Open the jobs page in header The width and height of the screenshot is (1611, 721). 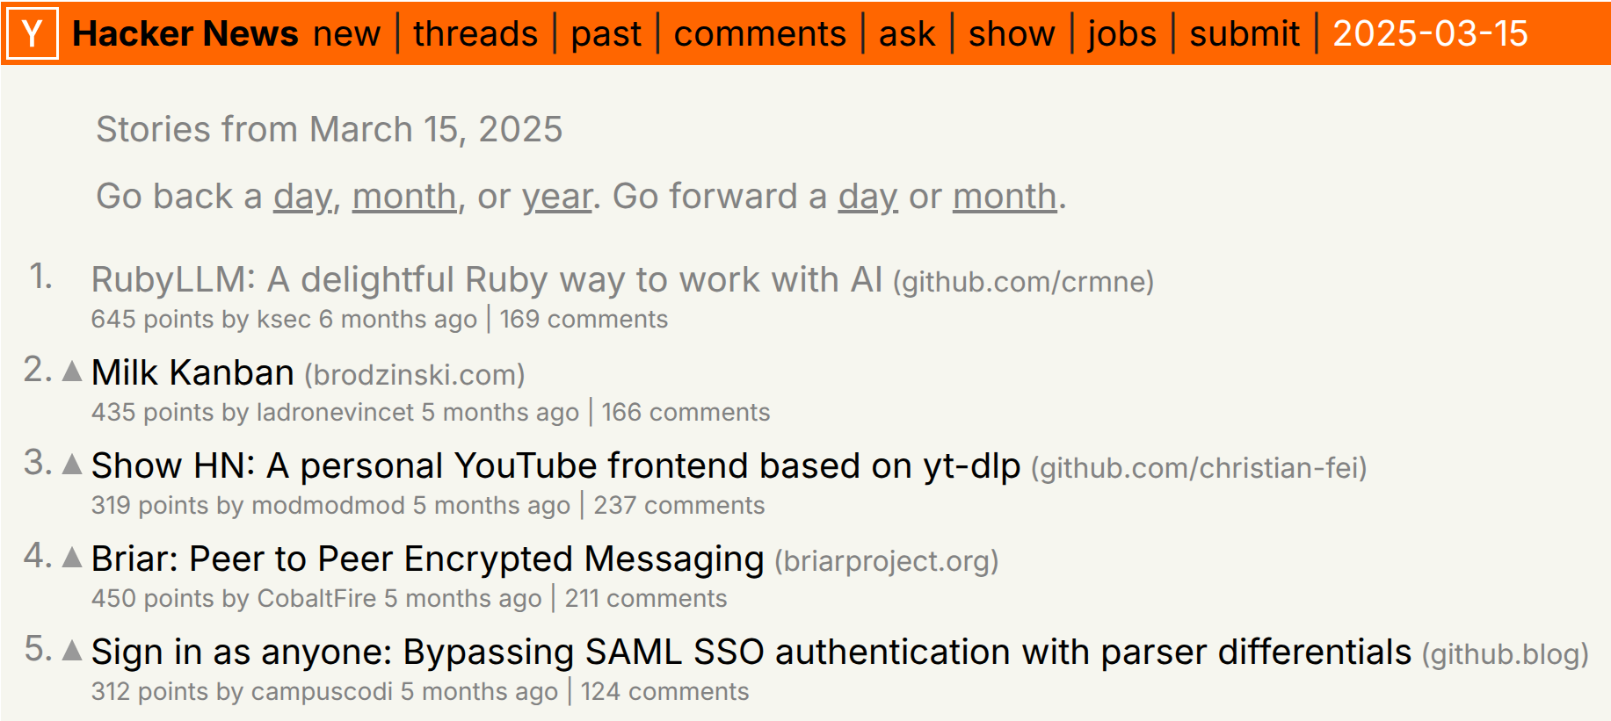1122,33
